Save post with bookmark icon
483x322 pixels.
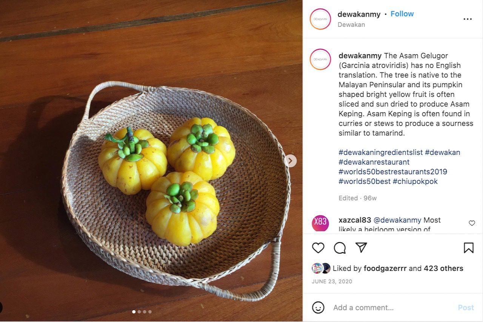click(468, 248)
